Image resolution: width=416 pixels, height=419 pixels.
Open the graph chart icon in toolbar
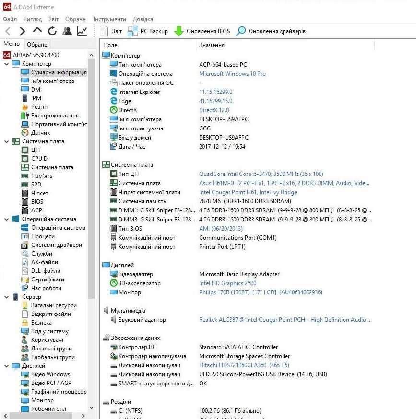click(82, 31)
